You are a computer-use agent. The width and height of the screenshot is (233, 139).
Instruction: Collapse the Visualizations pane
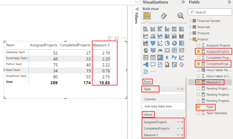point(183,2)
